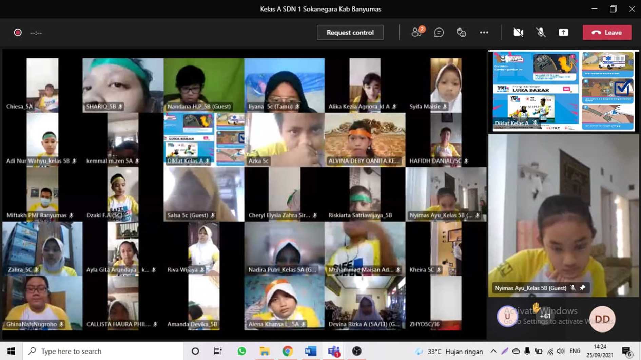Select Kheira 5C video tile
Image resolution: width=641 pixels, height=360 pixels.
coord(446,248)
